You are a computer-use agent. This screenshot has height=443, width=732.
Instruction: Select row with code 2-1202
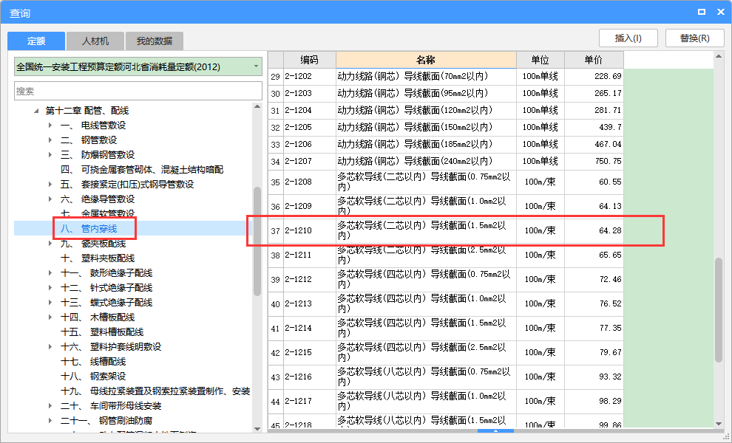tap(446, 77)
